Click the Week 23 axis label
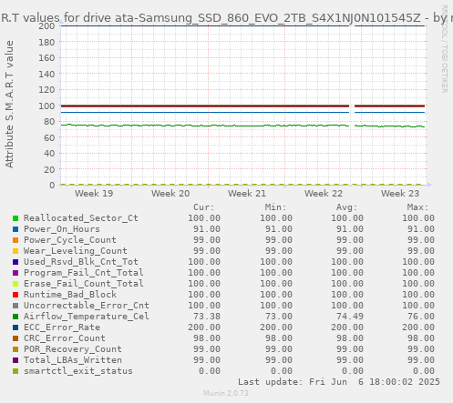The image size is (453, 403). point(400,194)
